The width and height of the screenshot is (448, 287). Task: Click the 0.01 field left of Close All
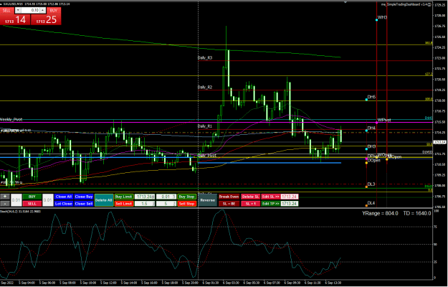(x=48, y=200)
